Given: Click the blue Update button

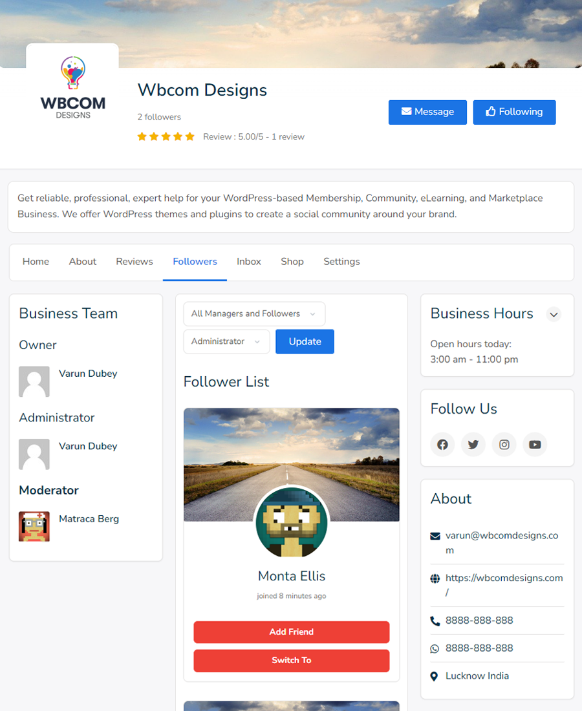Looking at the screenshot, I should [305, 341].
